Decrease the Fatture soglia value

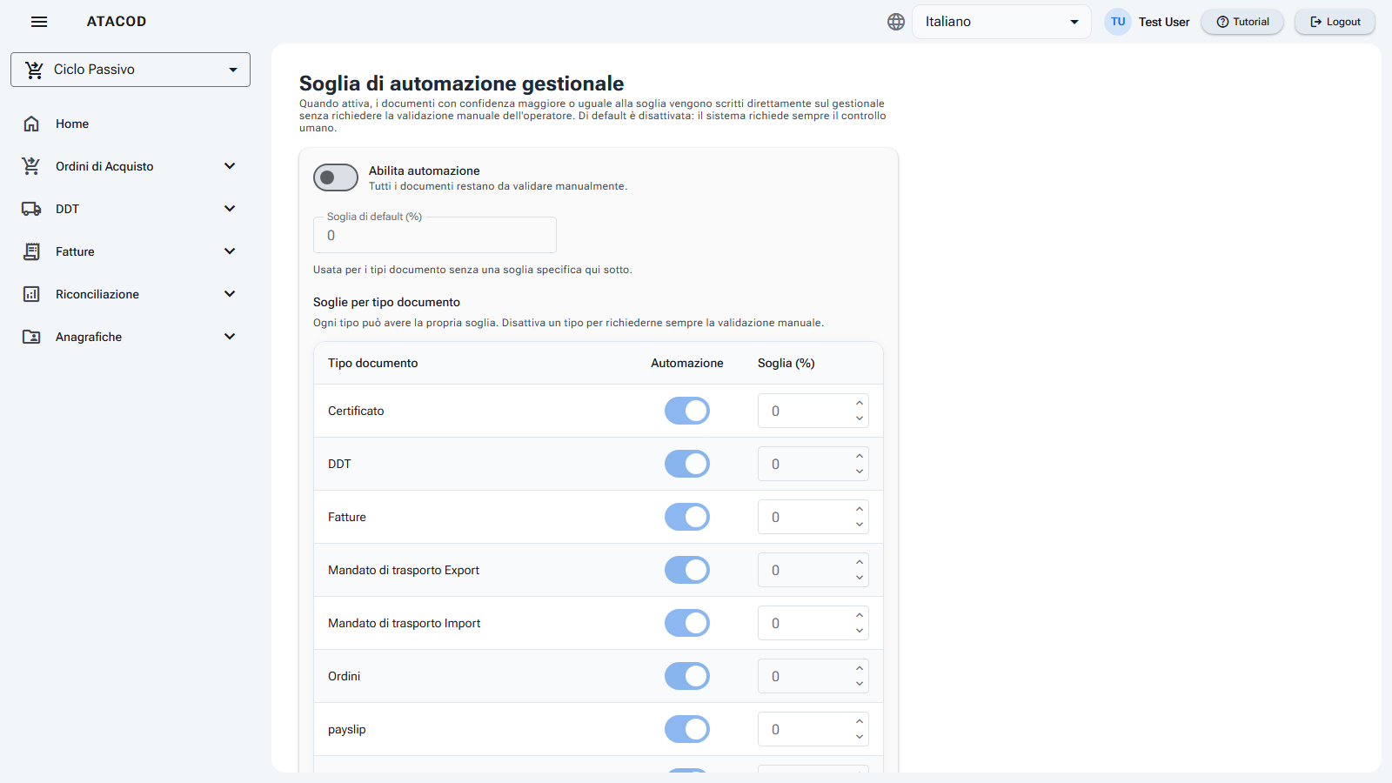tap(860, 525)
